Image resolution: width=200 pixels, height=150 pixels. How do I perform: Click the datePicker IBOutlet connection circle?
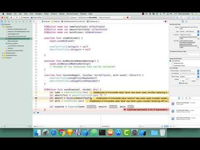36,32
